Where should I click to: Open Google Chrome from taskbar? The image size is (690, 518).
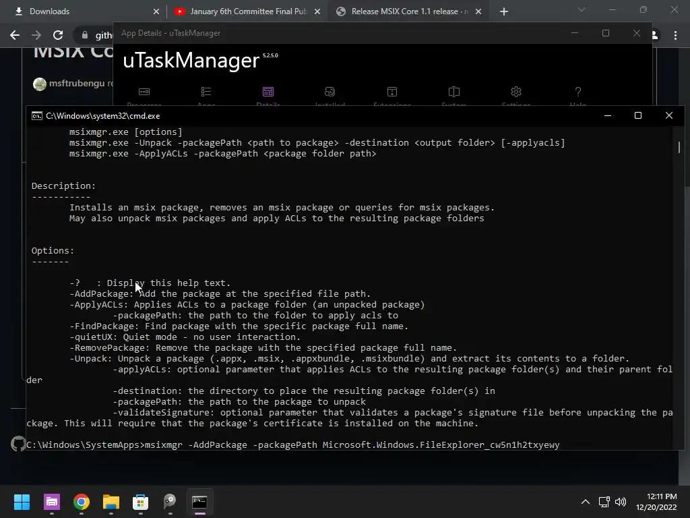[82, 502]
